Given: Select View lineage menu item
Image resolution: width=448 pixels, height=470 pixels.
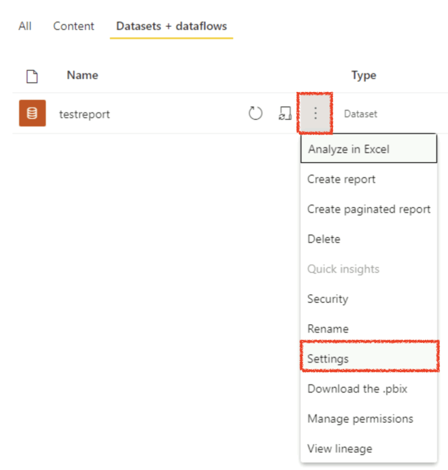Looking at the screenshot, I should pos(339,448).
